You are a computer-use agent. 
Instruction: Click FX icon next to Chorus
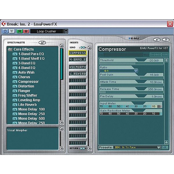(x=15, y=77)
